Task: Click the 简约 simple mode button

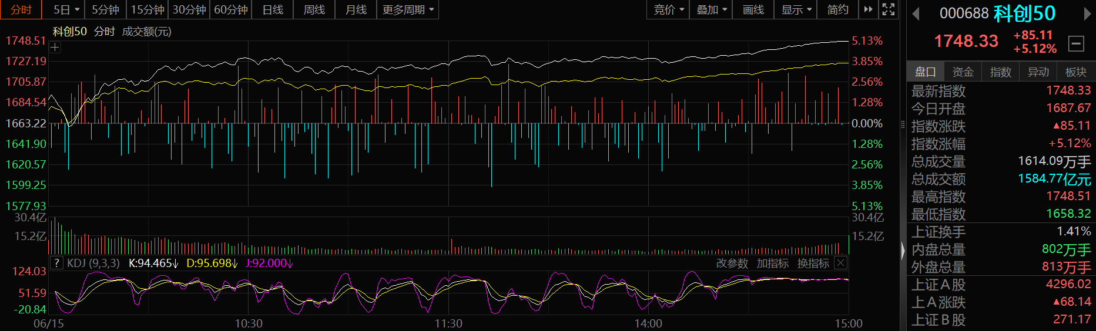Action: tap(837, 9)
